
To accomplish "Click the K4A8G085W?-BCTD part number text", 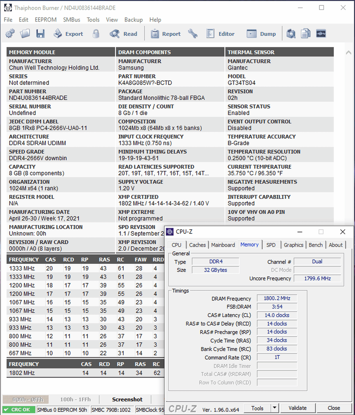I will coord(145,83).
